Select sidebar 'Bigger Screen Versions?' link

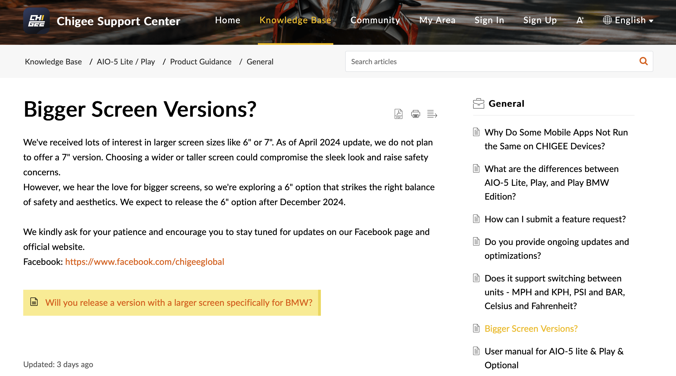[x=531, y=328]
